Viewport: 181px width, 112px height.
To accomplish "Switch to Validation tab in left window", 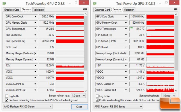I will 38,10.
